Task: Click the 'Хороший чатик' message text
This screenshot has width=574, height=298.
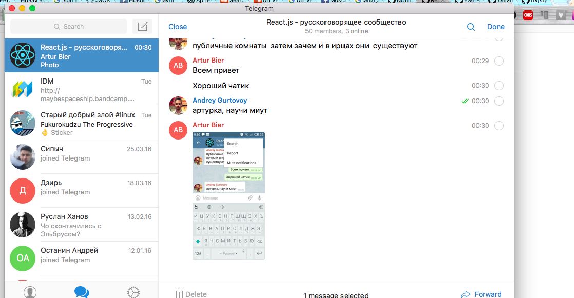Action: point(221,86)
